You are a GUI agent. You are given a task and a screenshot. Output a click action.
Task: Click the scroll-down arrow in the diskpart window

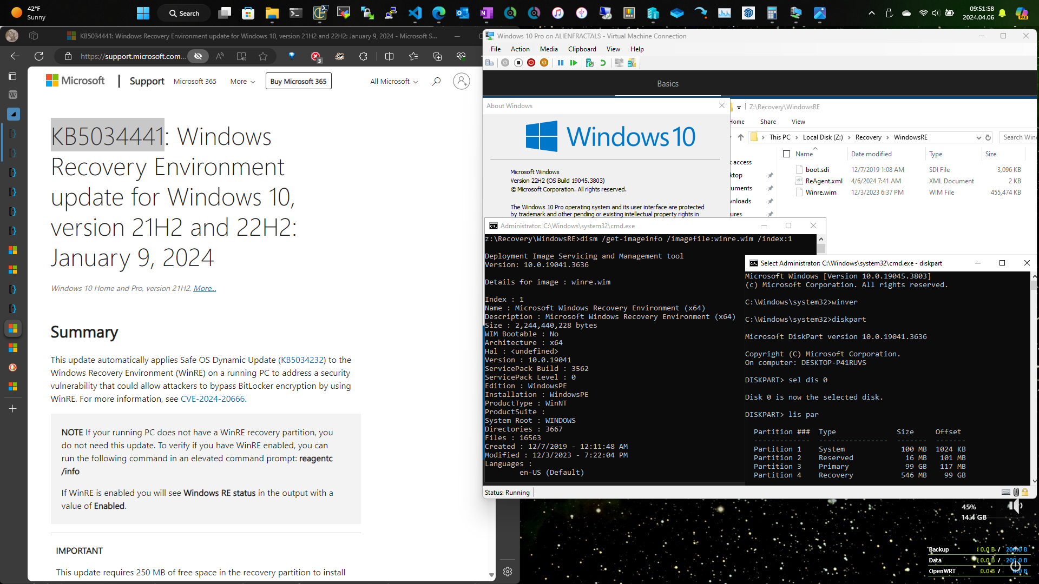1035,481
